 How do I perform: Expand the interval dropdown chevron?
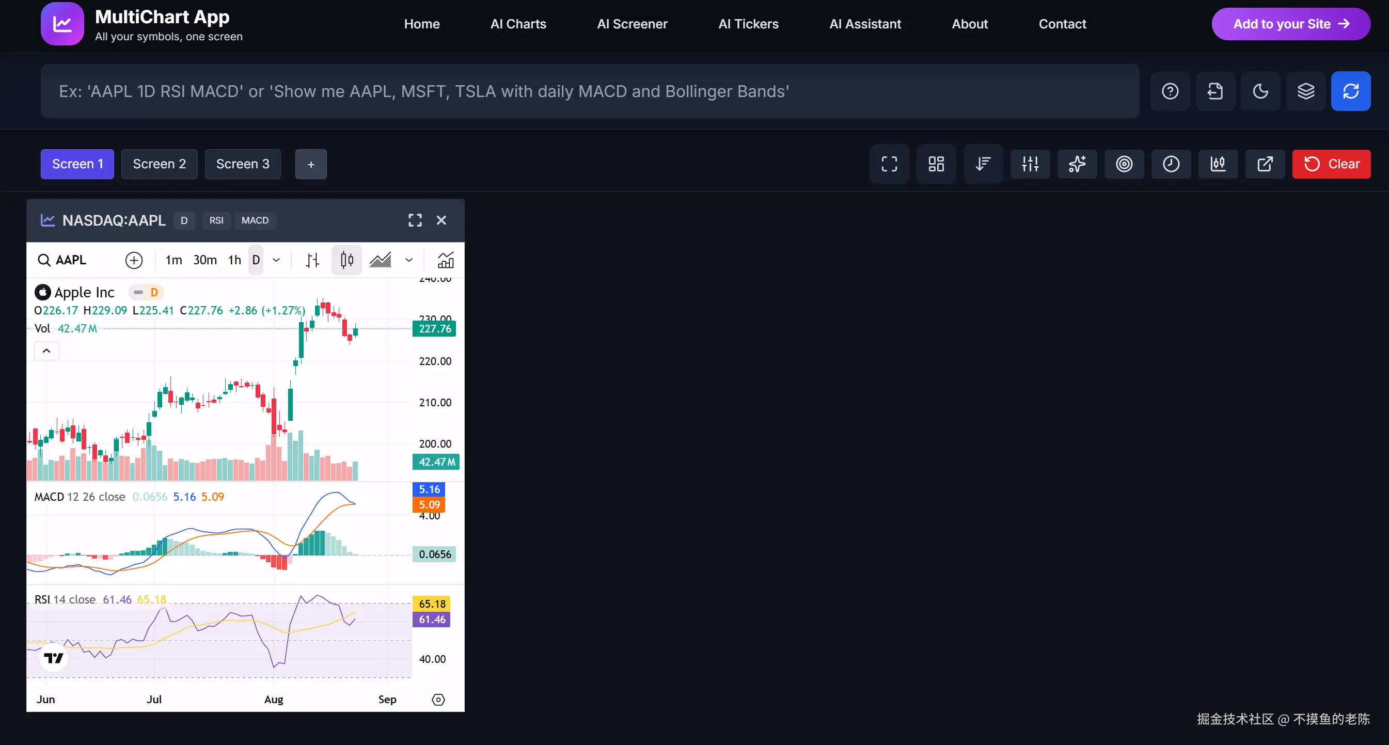click(x=276, y=260)
